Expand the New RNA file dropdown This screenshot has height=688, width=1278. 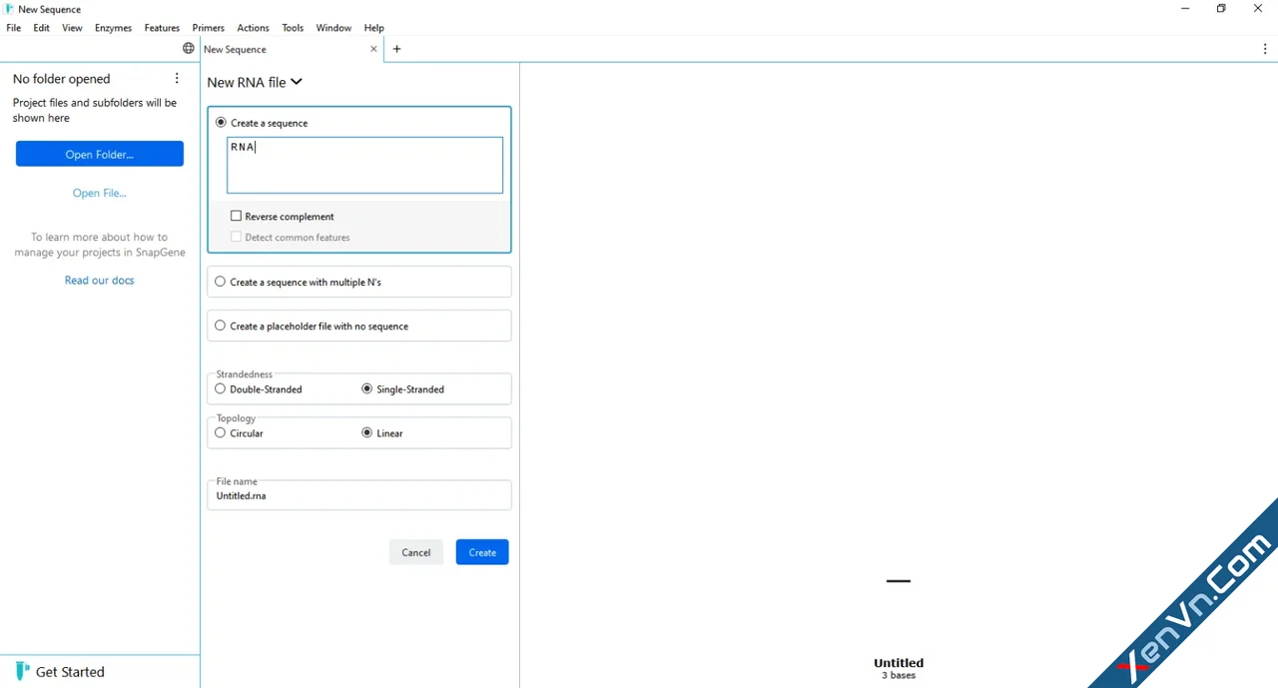point(255,82)
